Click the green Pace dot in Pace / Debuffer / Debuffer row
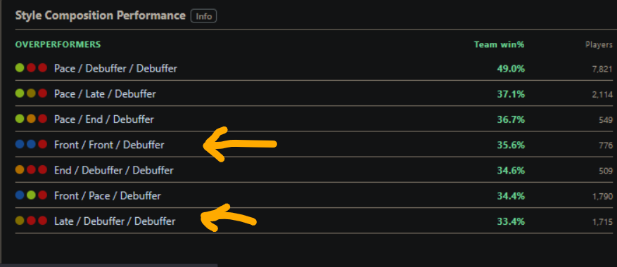Image resolution: width=617 pixels, height=267 pixels. click(x=20, y=68)
